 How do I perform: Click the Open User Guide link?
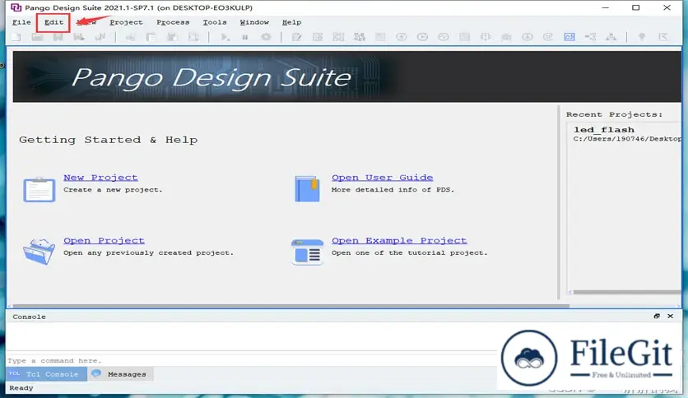tap(382, 178)
